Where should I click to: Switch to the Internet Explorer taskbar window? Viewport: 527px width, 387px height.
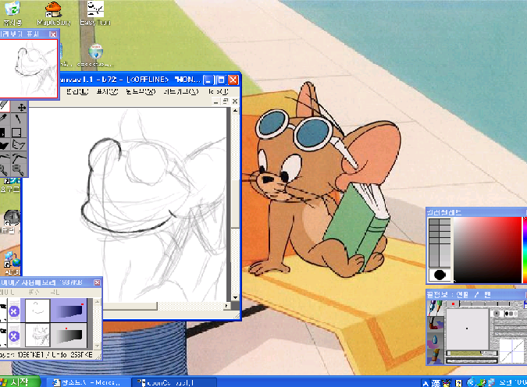coord(88,382)
